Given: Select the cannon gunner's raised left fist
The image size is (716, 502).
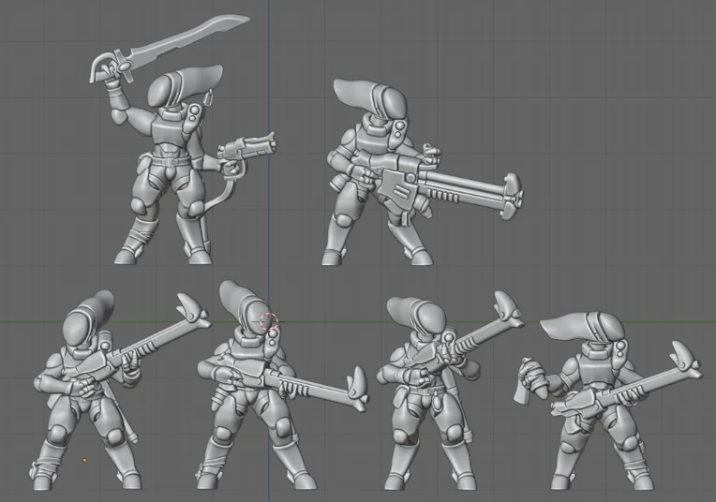Looking at the screenshot, I should point(430,155).
